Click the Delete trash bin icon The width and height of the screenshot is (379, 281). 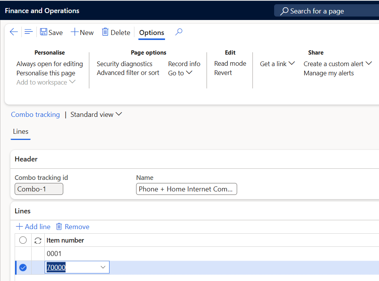coord(105,32)
